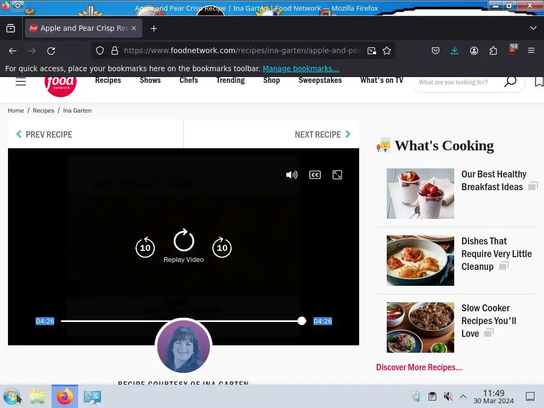This screenshot has height=408, width=544.
Task: Open the Firefox downloads panel
Action: (455, 50)
